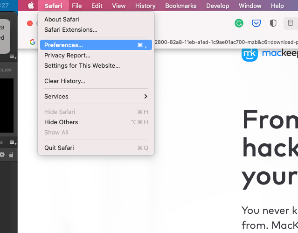The image size is (298, 233).
Task: Click the mackeeper brand text link
Action: coord(280,53)
